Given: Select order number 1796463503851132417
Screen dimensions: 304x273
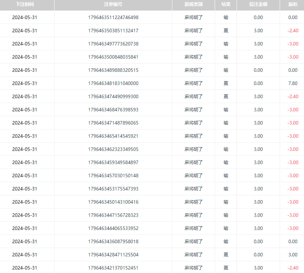Looking at the screenshot, I should (x=113, y=31).
